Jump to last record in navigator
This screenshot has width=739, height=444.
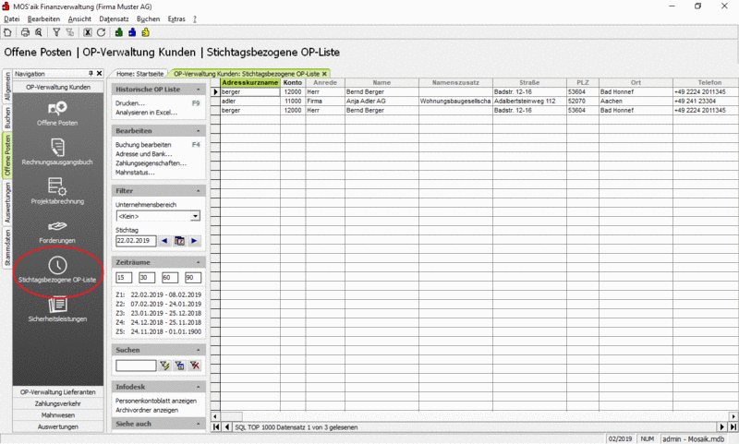coord(733,427)
